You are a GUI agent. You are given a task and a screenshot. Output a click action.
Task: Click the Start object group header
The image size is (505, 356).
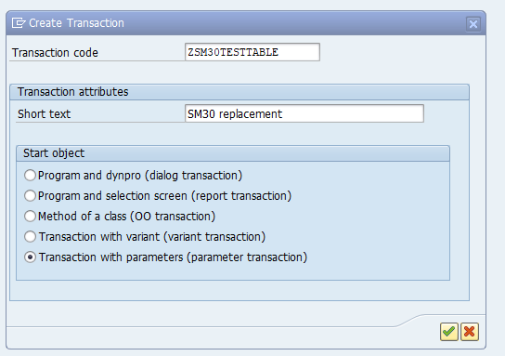pos(233,153)
